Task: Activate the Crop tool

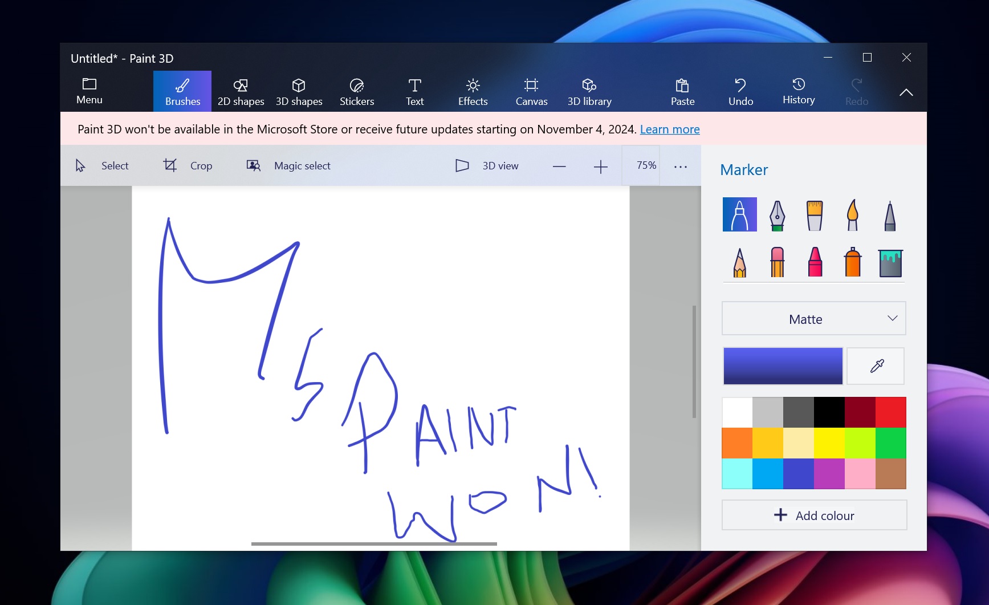Action: (188, 165)
